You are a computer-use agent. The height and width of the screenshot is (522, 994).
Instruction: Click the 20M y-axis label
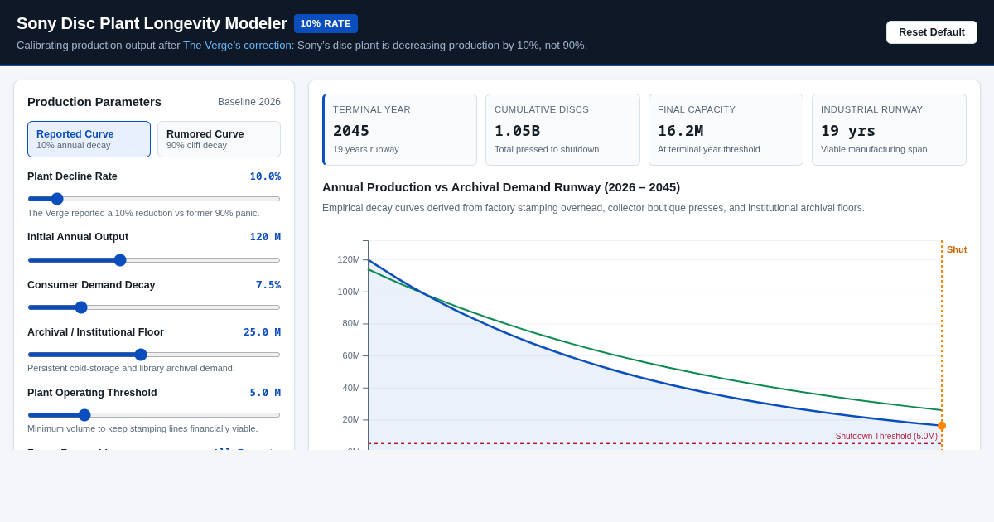[351, 420]
